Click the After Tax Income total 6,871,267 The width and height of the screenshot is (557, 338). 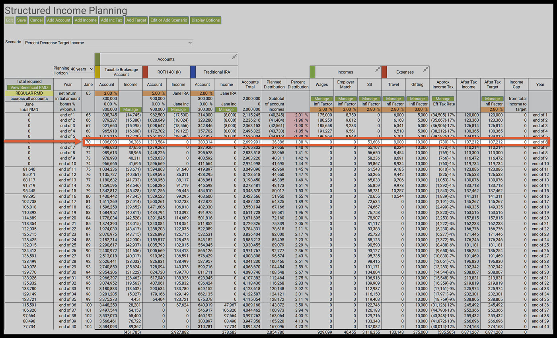click(470, 332)
